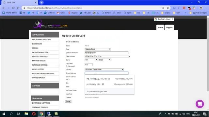Open browser home page icon

click(18, 8)
